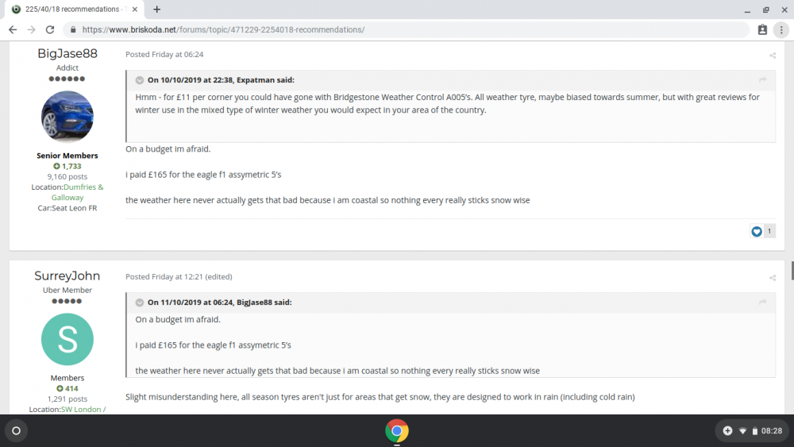Like BigJase88's post with the heart icon

coord(757,231)
